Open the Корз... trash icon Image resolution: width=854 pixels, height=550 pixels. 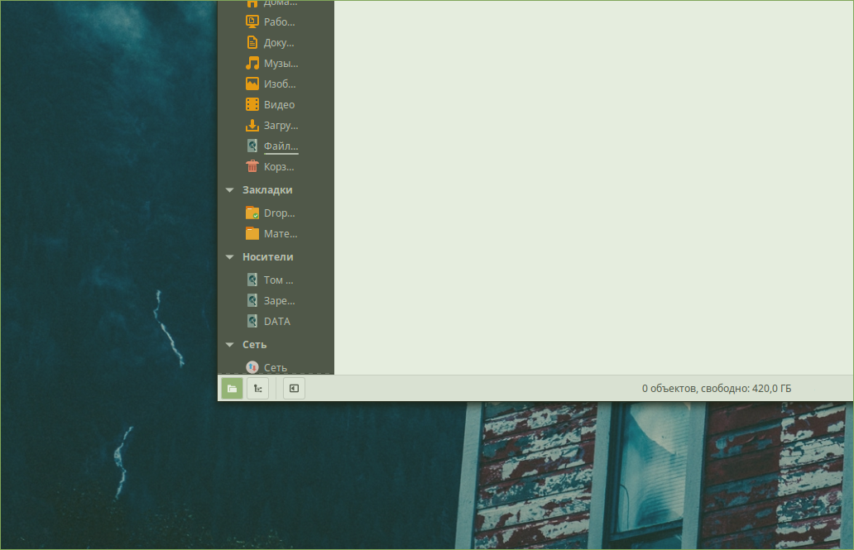point(252,166)
